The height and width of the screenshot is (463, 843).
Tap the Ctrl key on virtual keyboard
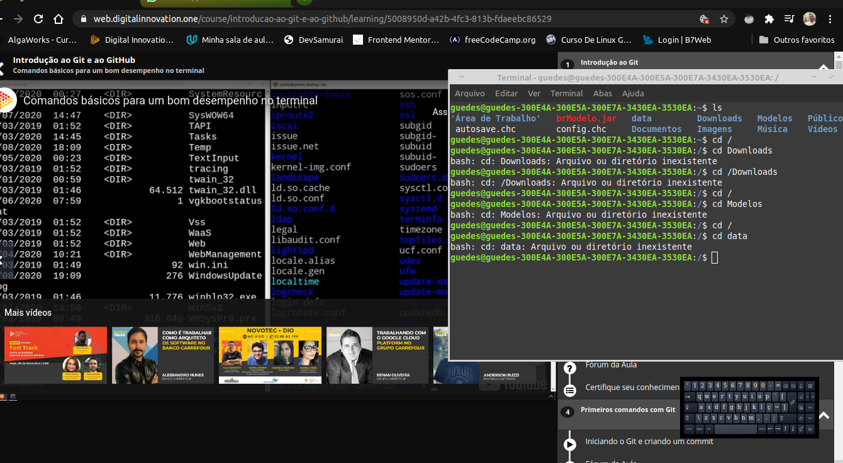pyautogui.click(x=689, y=429)
